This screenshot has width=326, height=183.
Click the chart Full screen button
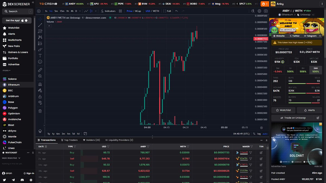(167, 11)
